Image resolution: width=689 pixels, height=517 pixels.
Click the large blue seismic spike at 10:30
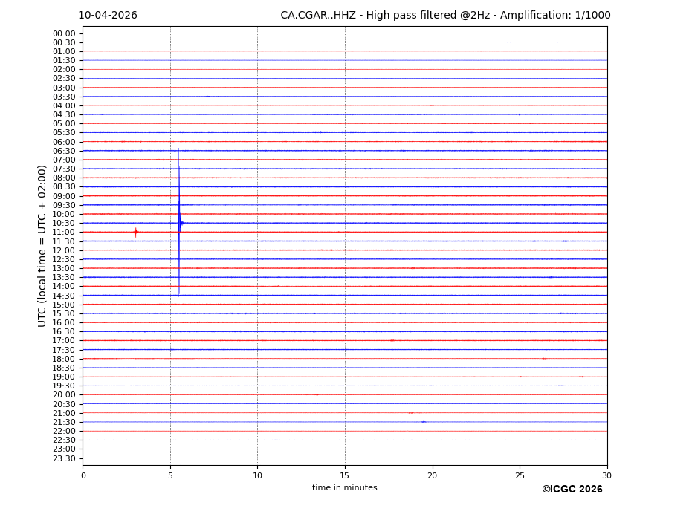(x=179, y=222)
